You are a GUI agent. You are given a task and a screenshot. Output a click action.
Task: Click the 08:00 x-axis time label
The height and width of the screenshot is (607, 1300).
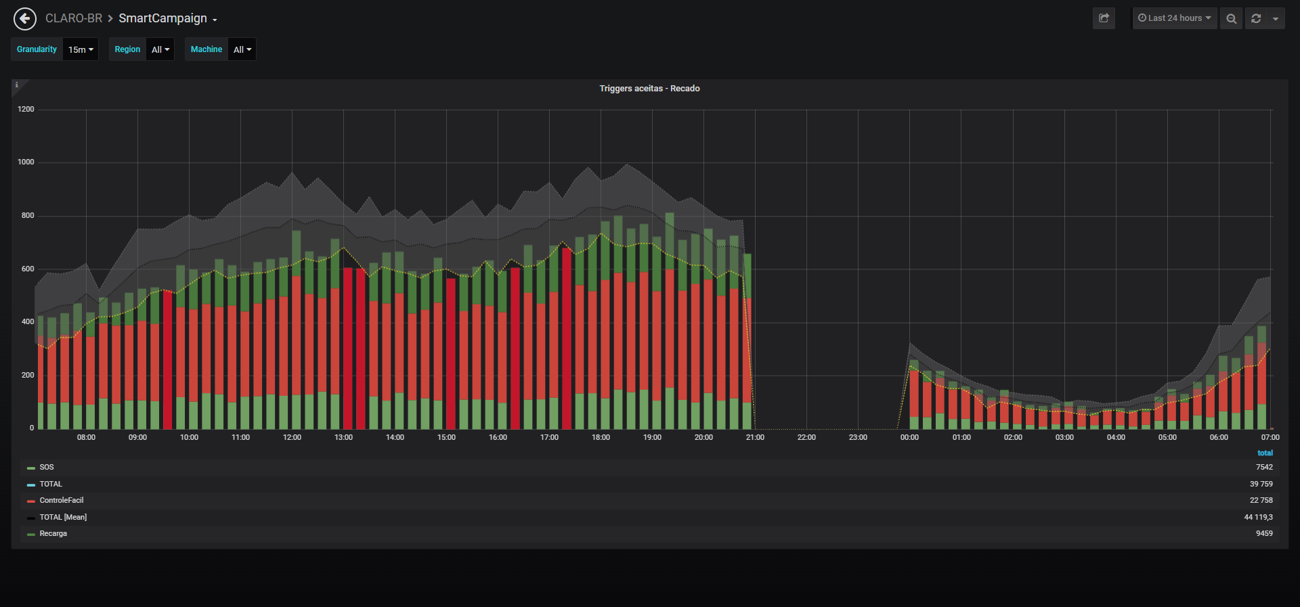tap(86, 438)
